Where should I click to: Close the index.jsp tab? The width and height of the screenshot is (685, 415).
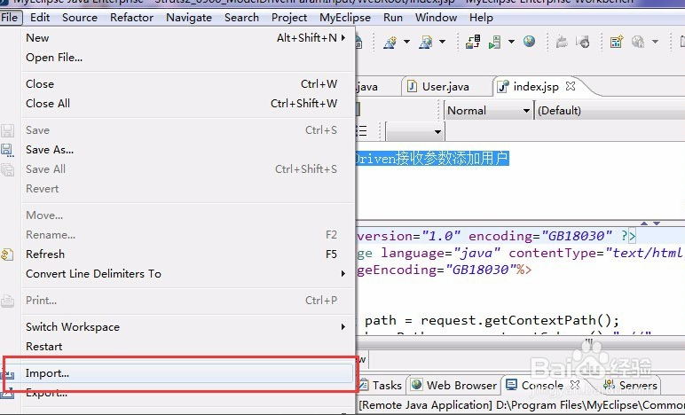coord(571,86)
